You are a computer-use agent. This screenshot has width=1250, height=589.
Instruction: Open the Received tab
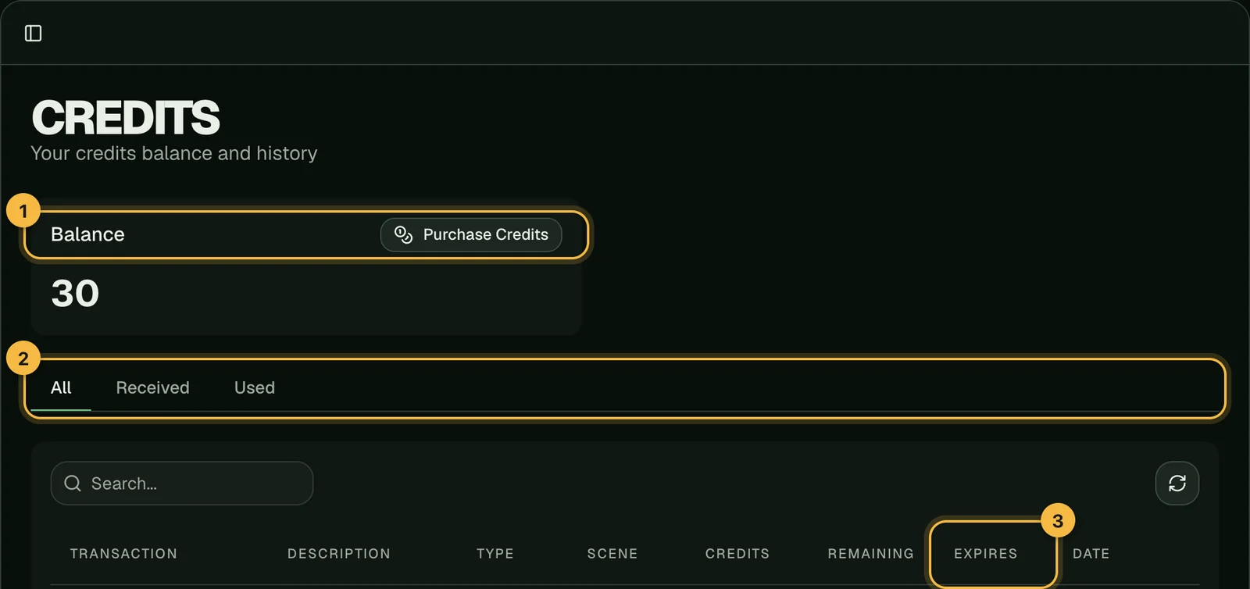(152, 387)
